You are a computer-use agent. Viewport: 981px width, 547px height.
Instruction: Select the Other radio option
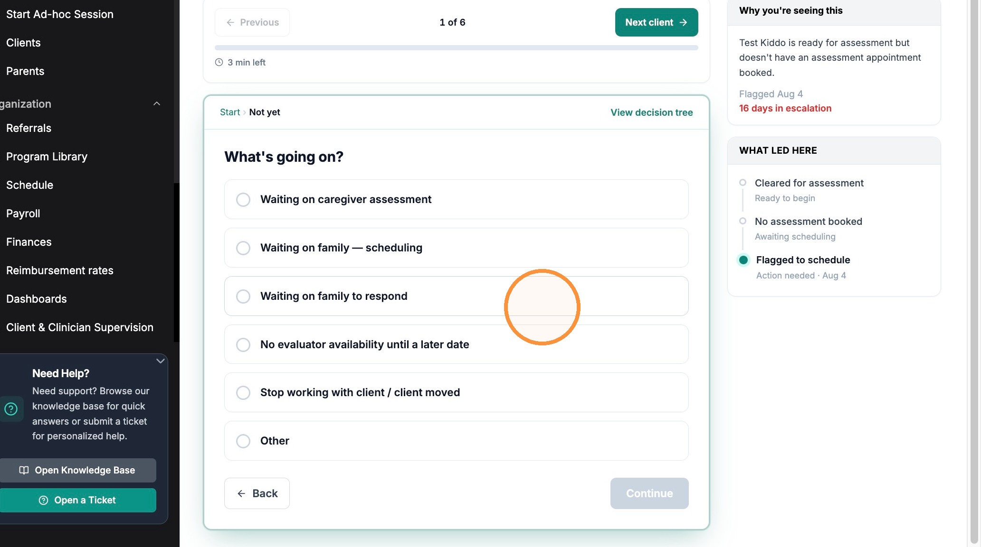click(x=243, y=441)
